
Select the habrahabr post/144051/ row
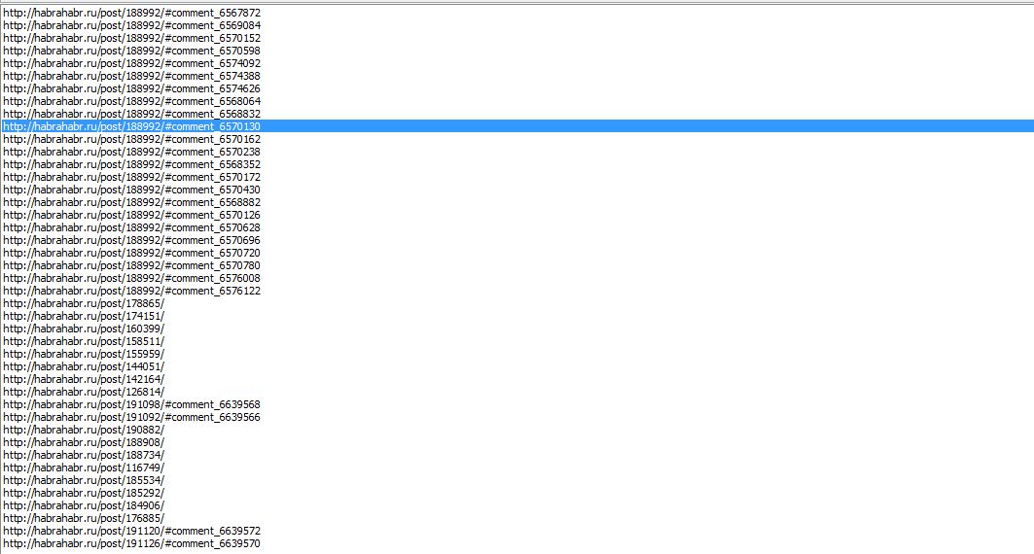pos(84,366)
